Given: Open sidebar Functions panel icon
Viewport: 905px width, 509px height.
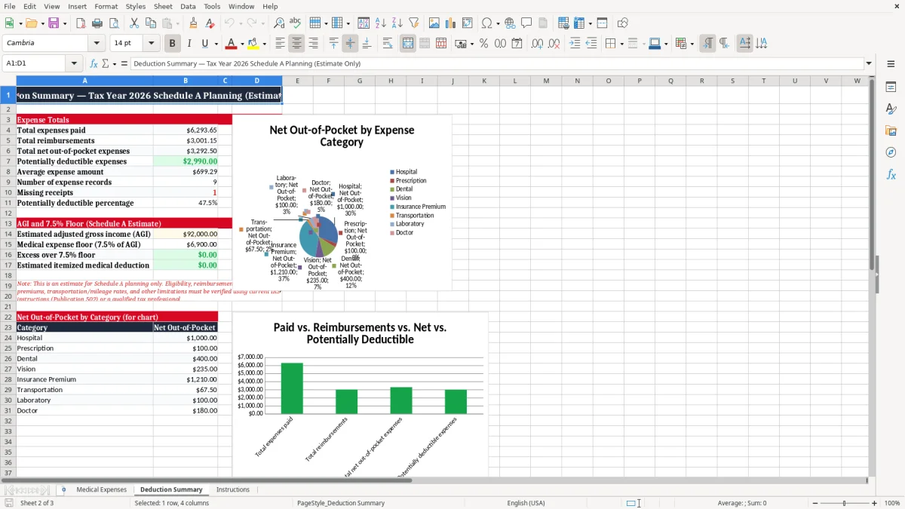Looking at the screenshot, I should 891,175.
